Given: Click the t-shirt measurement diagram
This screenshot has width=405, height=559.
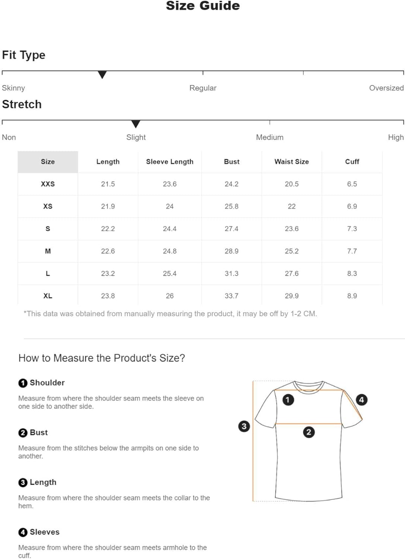Looking at the screenshot, I should [x=303, y=441].
